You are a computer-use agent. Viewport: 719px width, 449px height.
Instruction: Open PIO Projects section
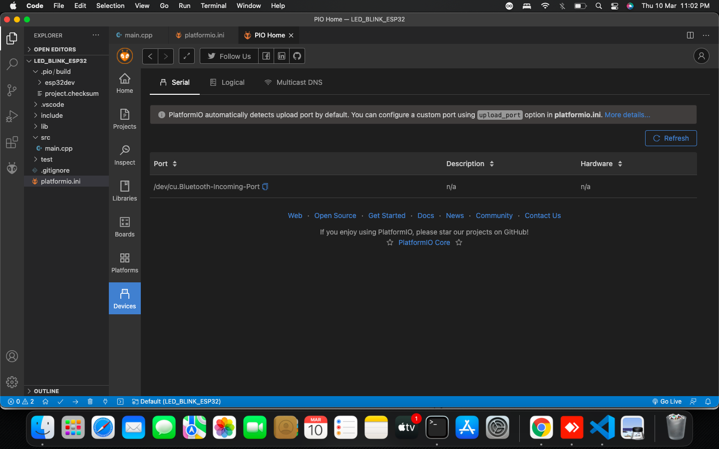[125, 119]
